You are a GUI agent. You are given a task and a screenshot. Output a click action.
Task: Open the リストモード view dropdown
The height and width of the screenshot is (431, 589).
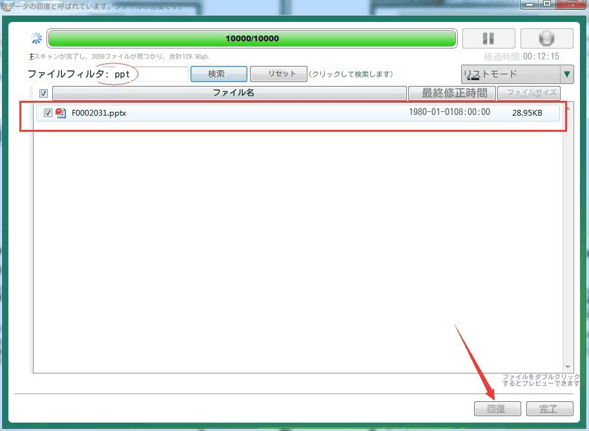[x=517, y=74]
